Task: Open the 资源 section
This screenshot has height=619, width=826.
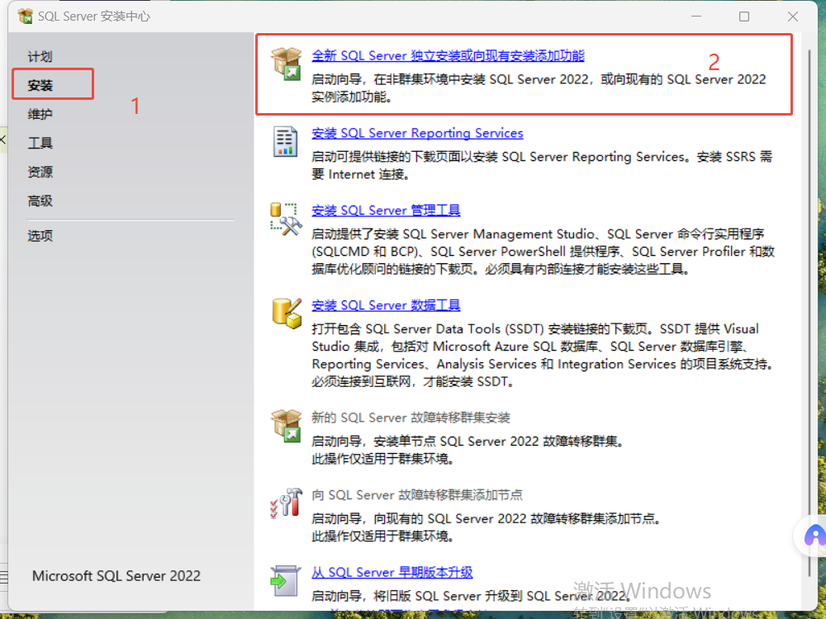Action: click(40, 171)
